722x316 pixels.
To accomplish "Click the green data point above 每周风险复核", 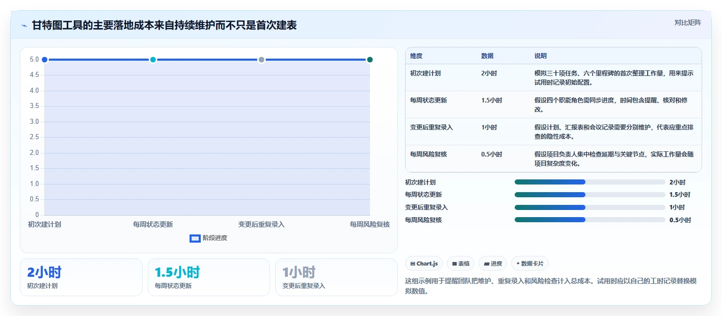I will tap(370, 60).
